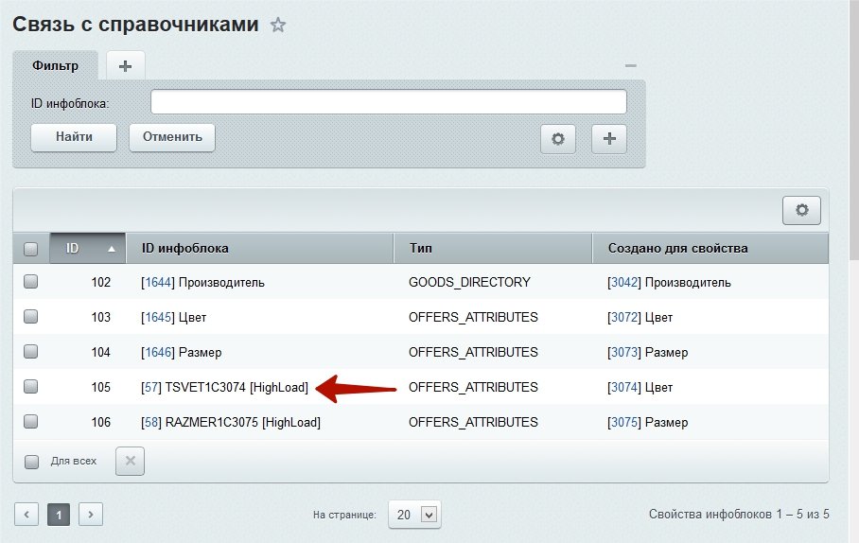Focus the 'ID инфоблока' input field
Image resolution: width=859 pixels, height=543 pixels.
(x=389, y=102)
